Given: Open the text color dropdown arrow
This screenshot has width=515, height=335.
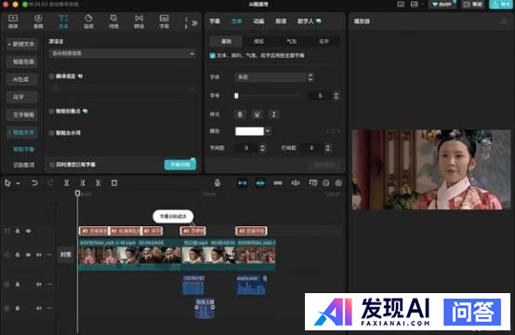Looking at the screenshot, I should (268, 131).
